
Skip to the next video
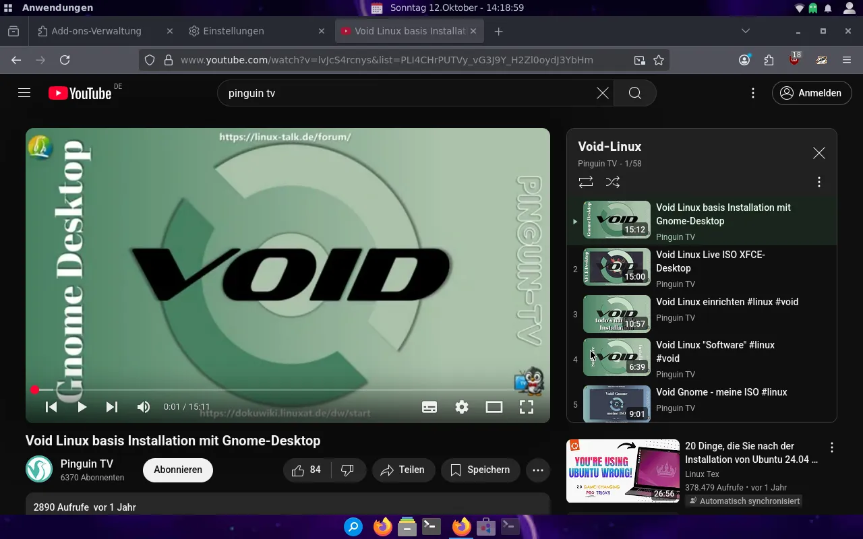click(x=112, y=407)
